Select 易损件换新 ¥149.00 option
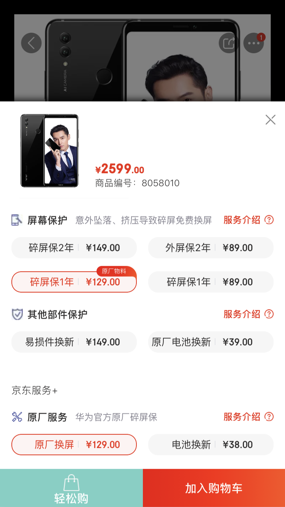The image size is (285, 507). tap(74, 342)
